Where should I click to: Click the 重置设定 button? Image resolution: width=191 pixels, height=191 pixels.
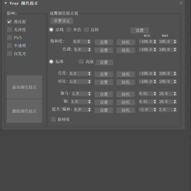[62, 21]
